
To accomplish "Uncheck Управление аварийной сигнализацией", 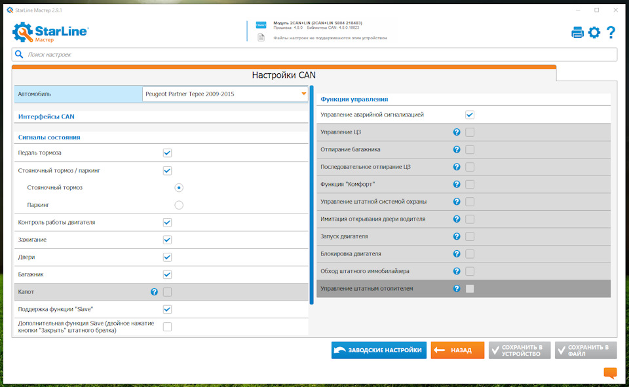I will click(470, 115).
